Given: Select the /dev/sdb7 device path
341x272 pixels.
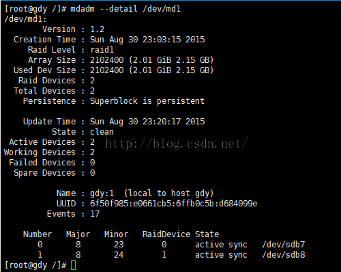Looking at the screenshot, I should coord(284,245).
